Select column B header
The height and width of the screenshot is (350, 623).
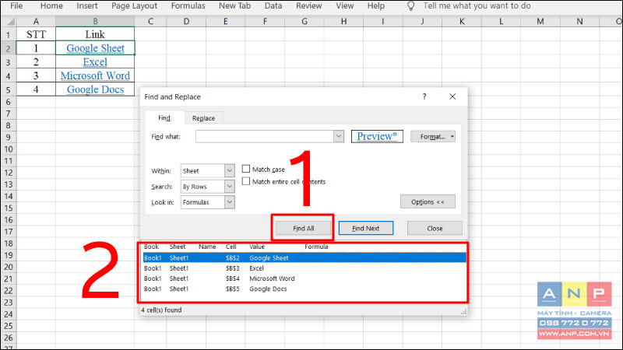tap(95, 21)
